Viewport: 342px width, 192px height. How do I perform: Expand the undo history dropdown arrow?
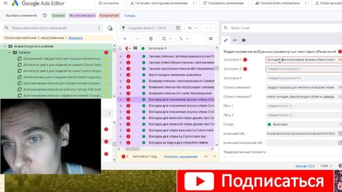[196, 28]
